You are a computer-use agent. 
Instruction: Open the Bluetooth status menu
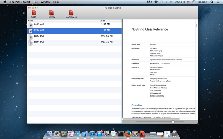click(166, 2)
